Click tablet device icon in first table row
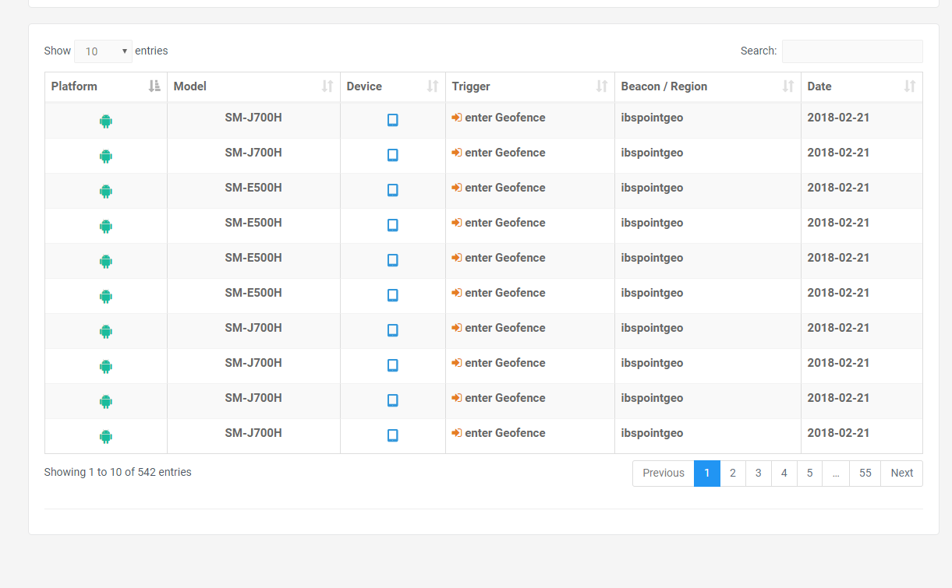952x588 pixels. tap(393, 120)
